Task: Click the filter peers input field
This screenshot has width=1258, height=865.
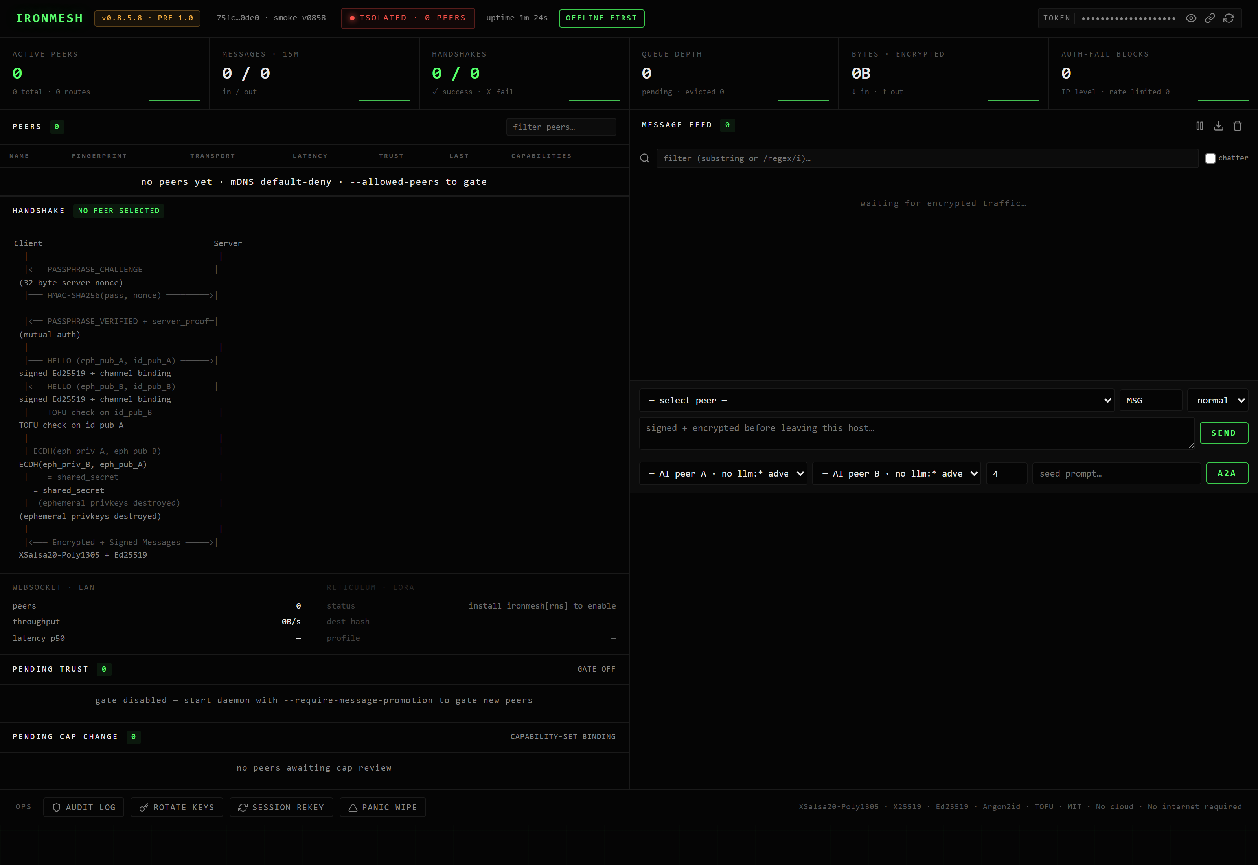Action: coord(561,127)
